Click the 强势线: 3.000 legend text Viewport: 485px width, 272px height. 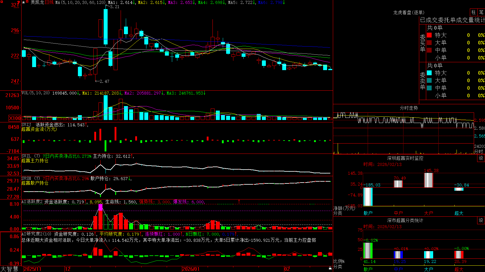(x=154, y=202)
